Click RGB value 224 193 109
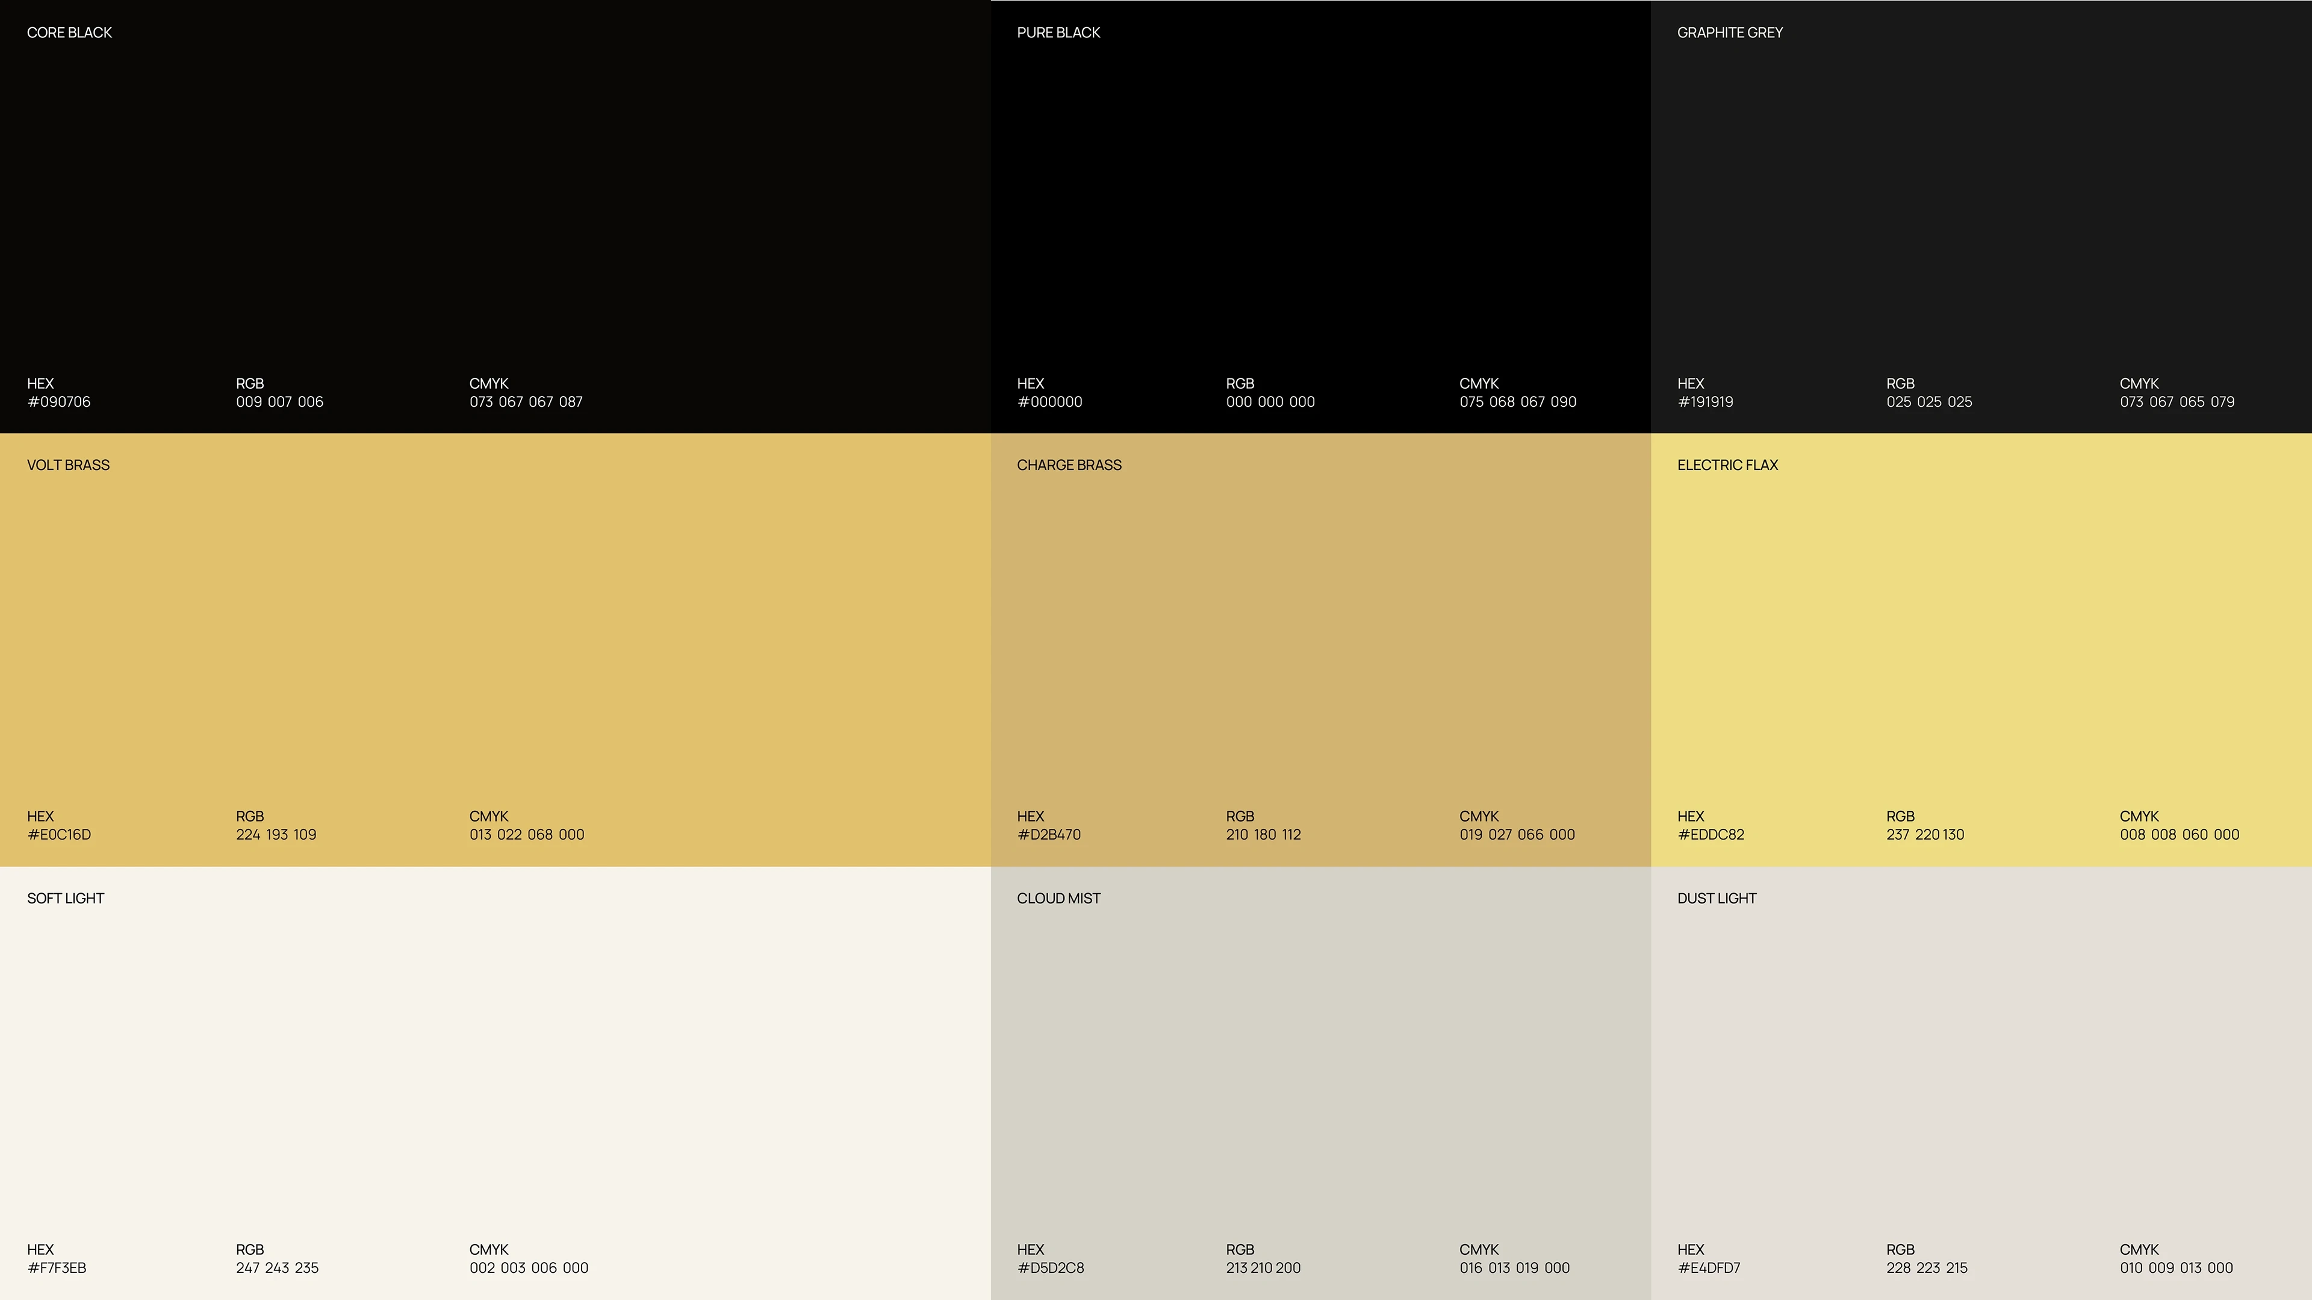Viewport: 2312px width, 1300px height. click(x=276, y=834)
